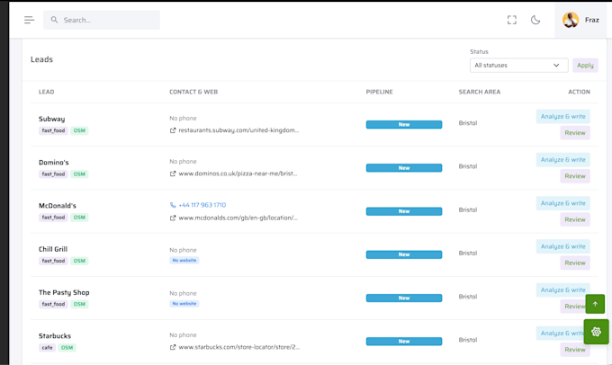
Task: Click Review for McDonald's lead
Action: tap(575, 219)
